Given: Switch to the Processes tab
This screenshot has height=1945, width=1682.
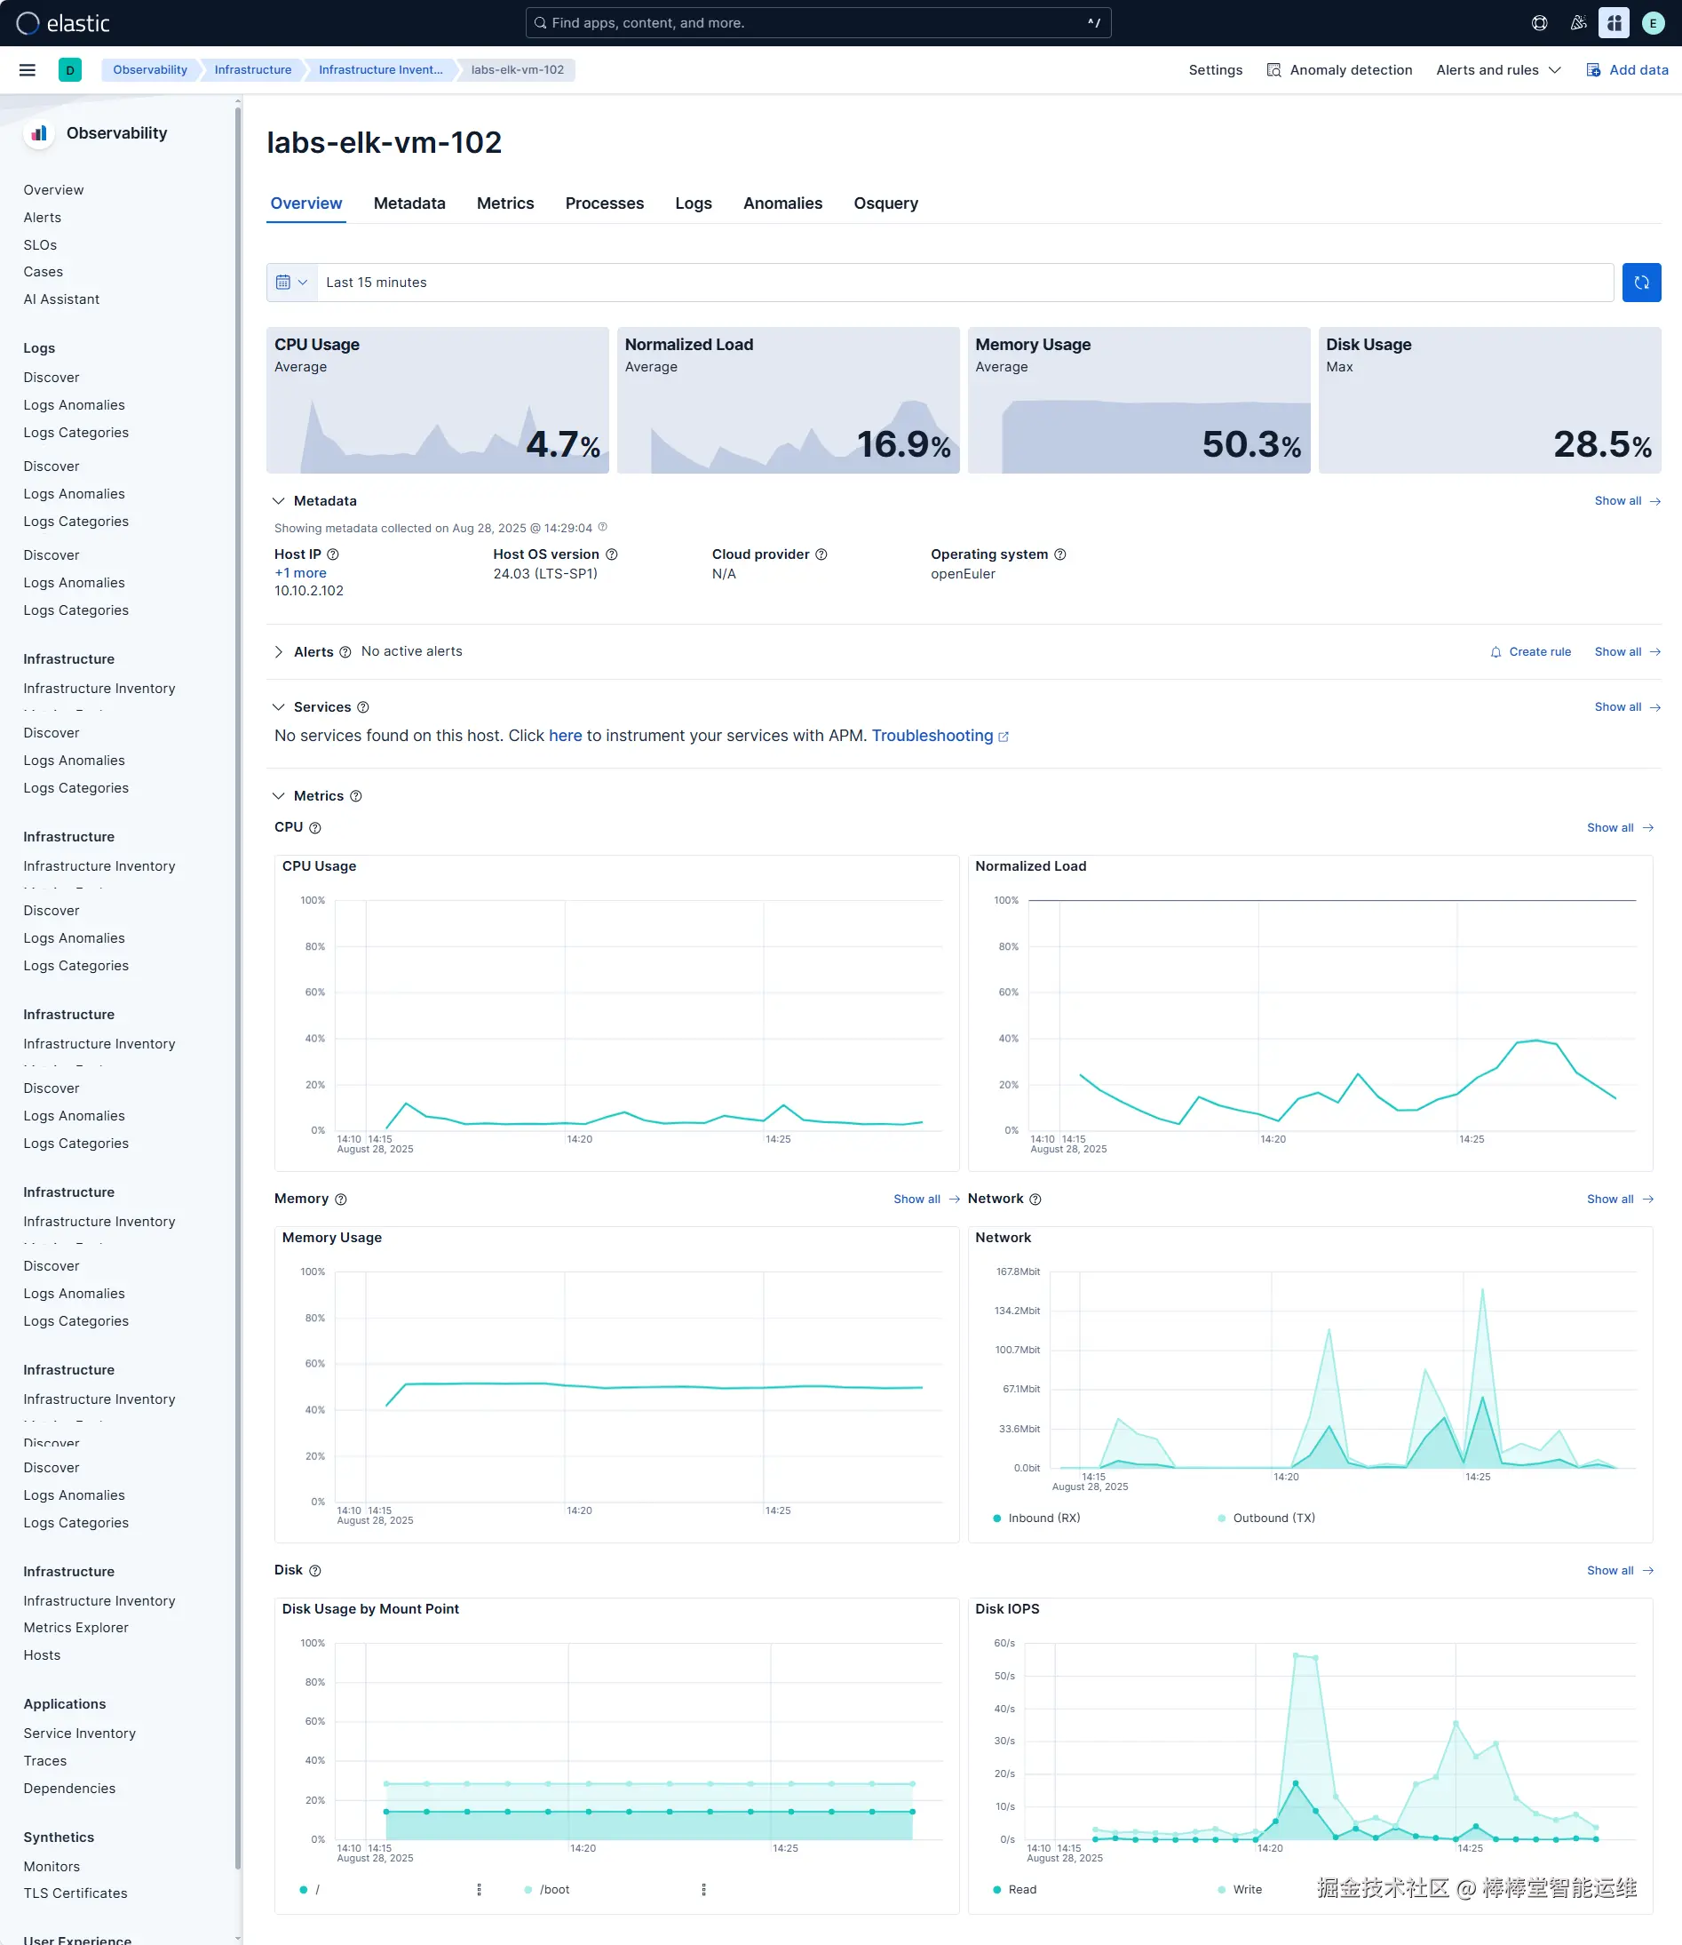Looking at the screenshot, I should [604, 203].
